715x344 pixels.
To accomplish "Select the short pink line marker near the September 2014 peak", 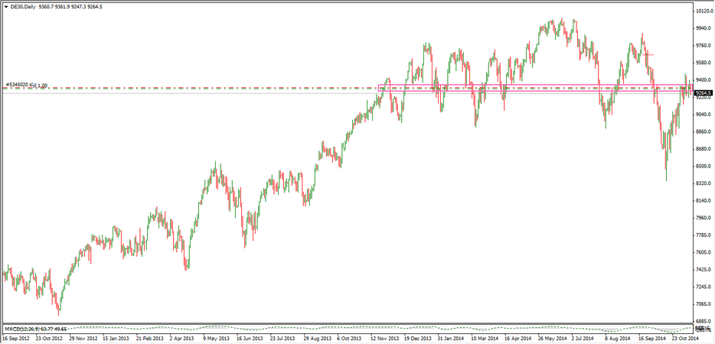I will [x=650, y=54].
